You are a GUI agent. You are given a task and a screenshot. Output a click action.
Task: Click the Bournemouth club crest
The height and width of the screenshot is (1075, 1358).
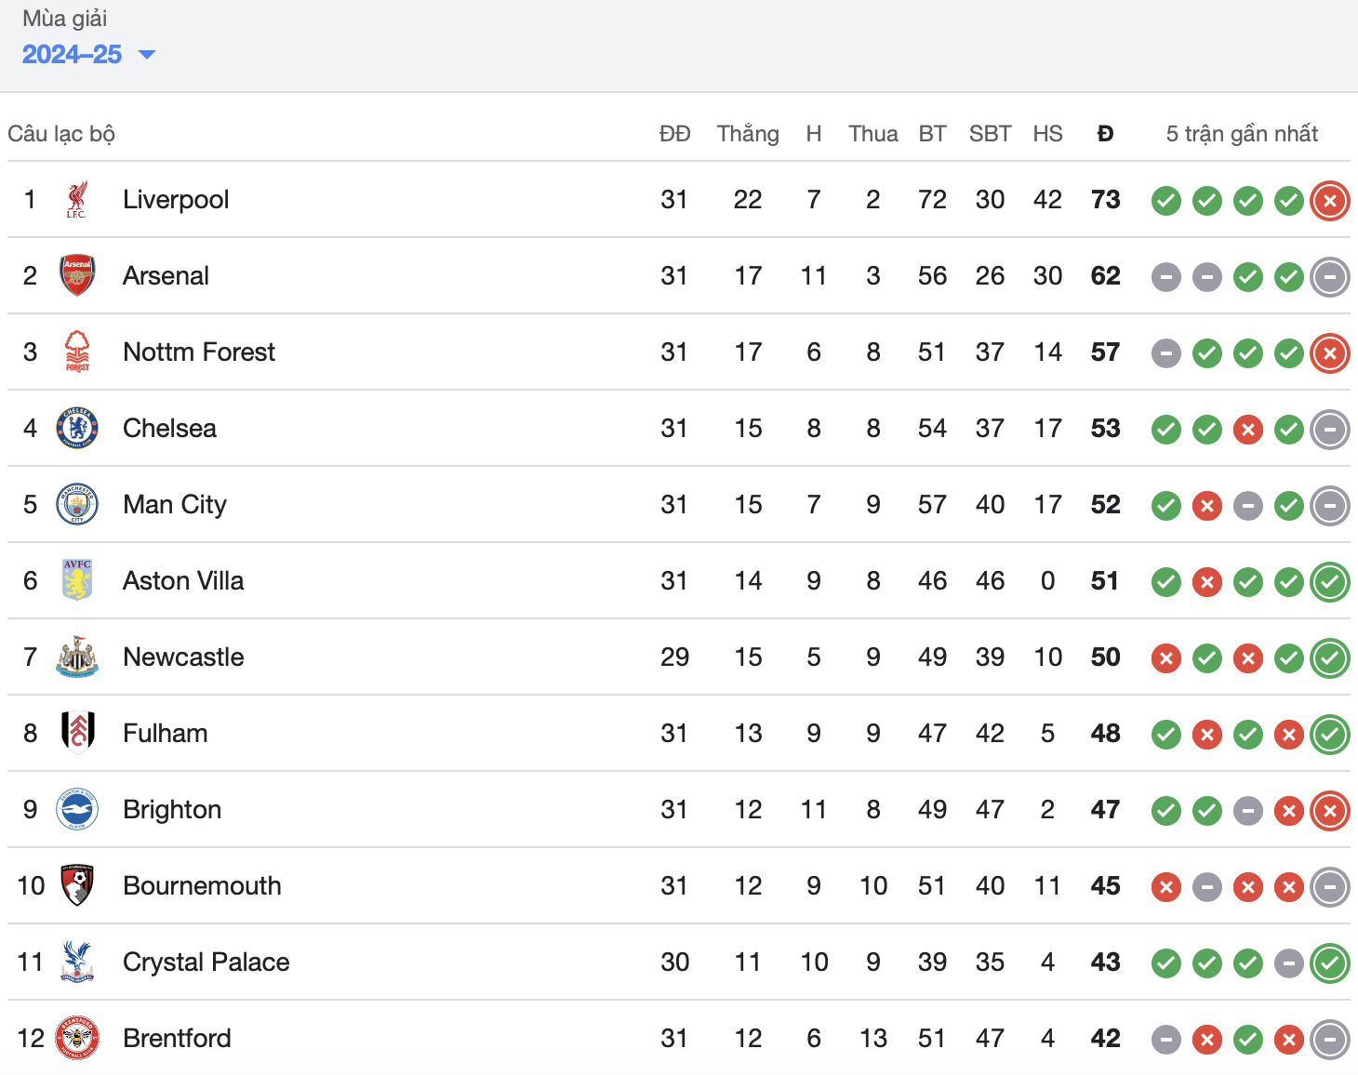[77, 886]
